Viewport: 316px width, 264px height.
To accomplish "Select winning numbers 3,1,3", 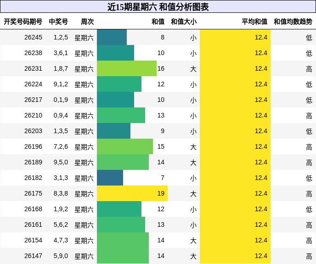I will (x=61, y=178).
